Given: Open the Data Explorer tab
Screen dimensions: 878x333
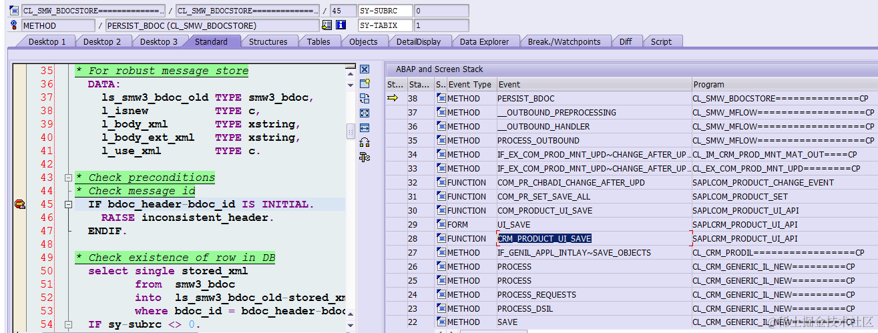Looking at the screenshot, I should pyautogui.click(x=484, y=41).
